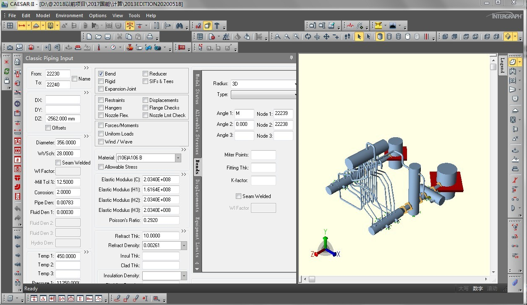Screen dimensions: 527x305
Task: Expand the >> arrows above Diameter field
Action: click(86, 136)
